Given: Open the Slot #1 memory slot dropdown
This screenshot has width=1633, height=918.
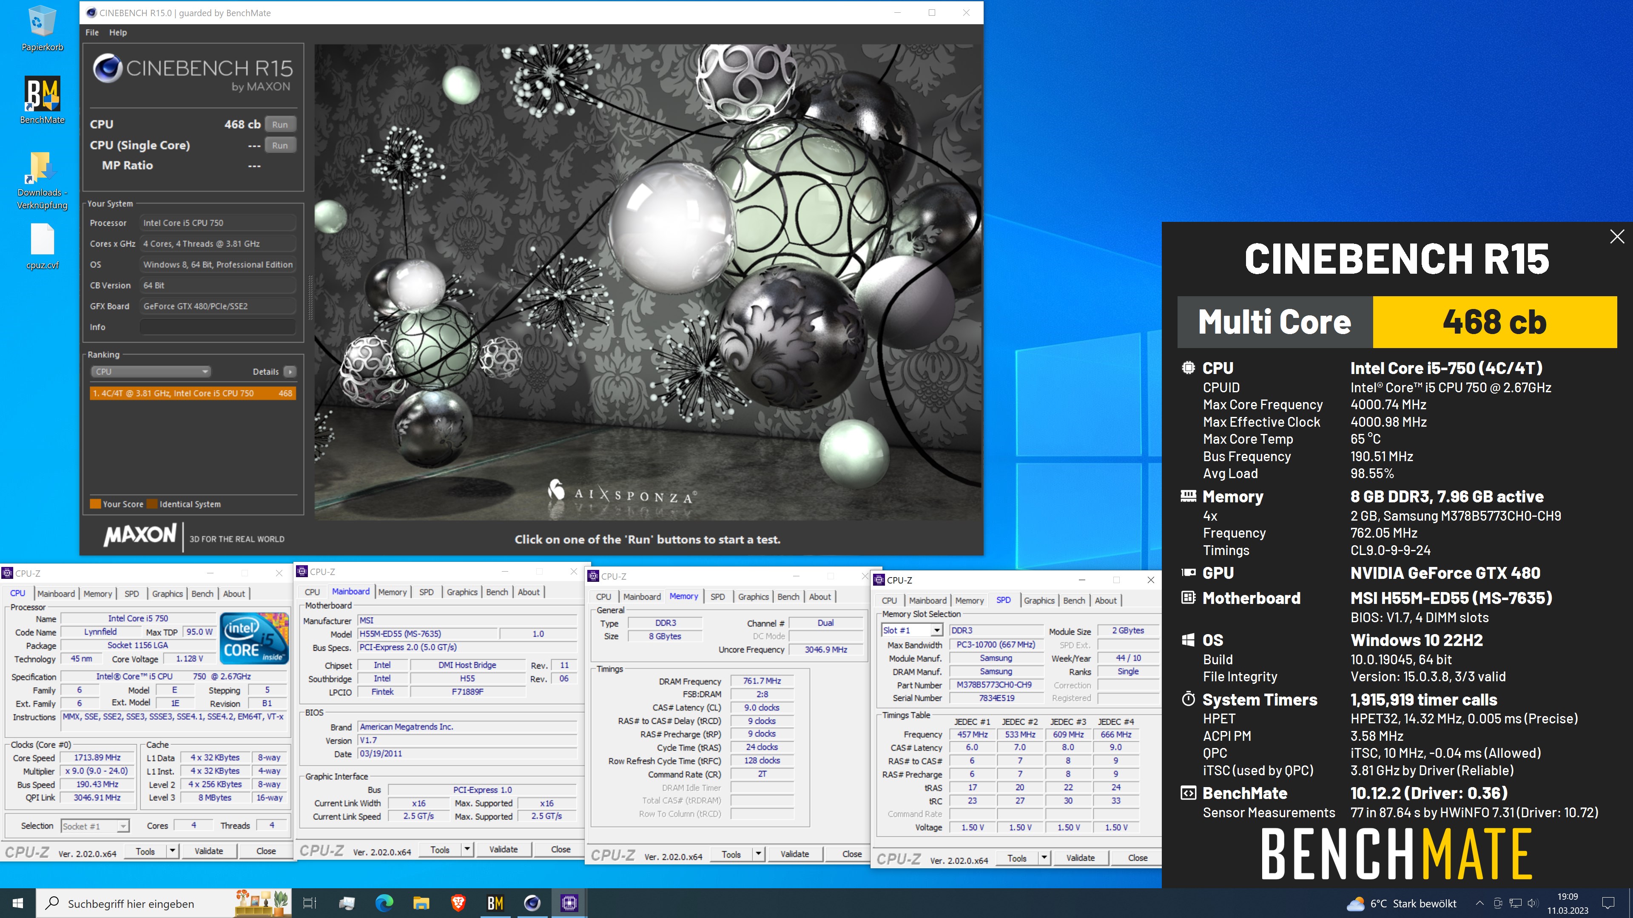Looking at the screenshot, I should coord(912,630).
